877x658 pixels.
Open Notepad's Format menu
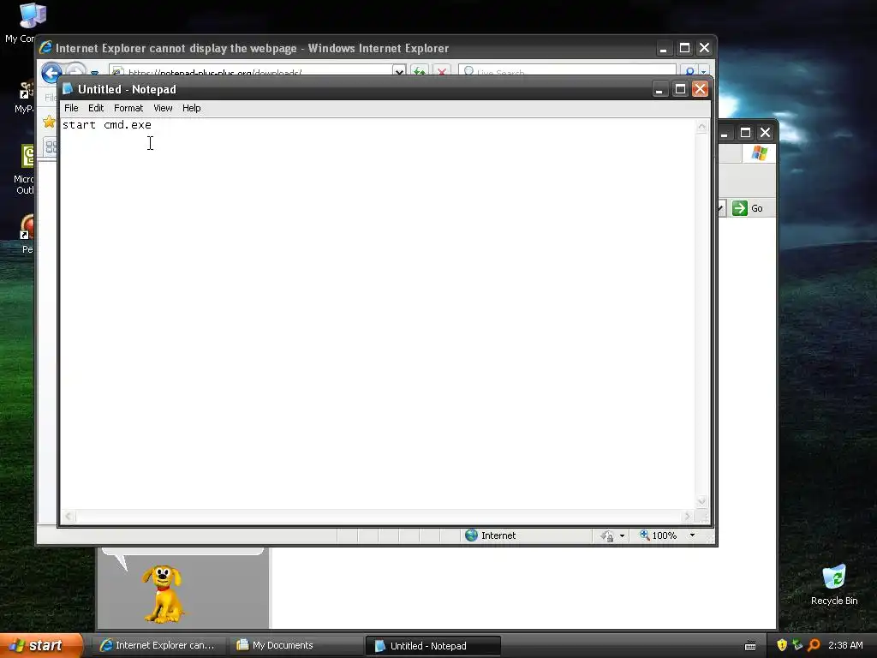128,108
